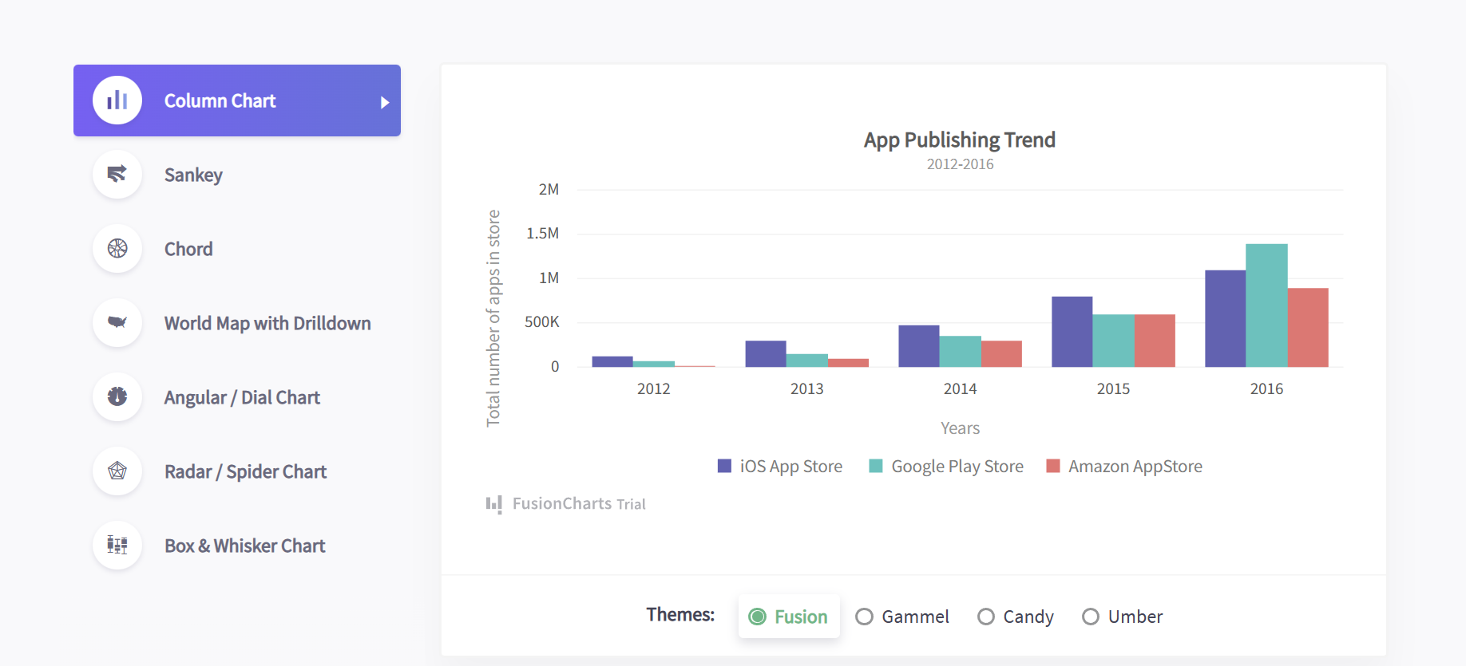This screenshot has width=1466, height=666.
Task: Expand the Column Chart arrow
Action: 385,102
